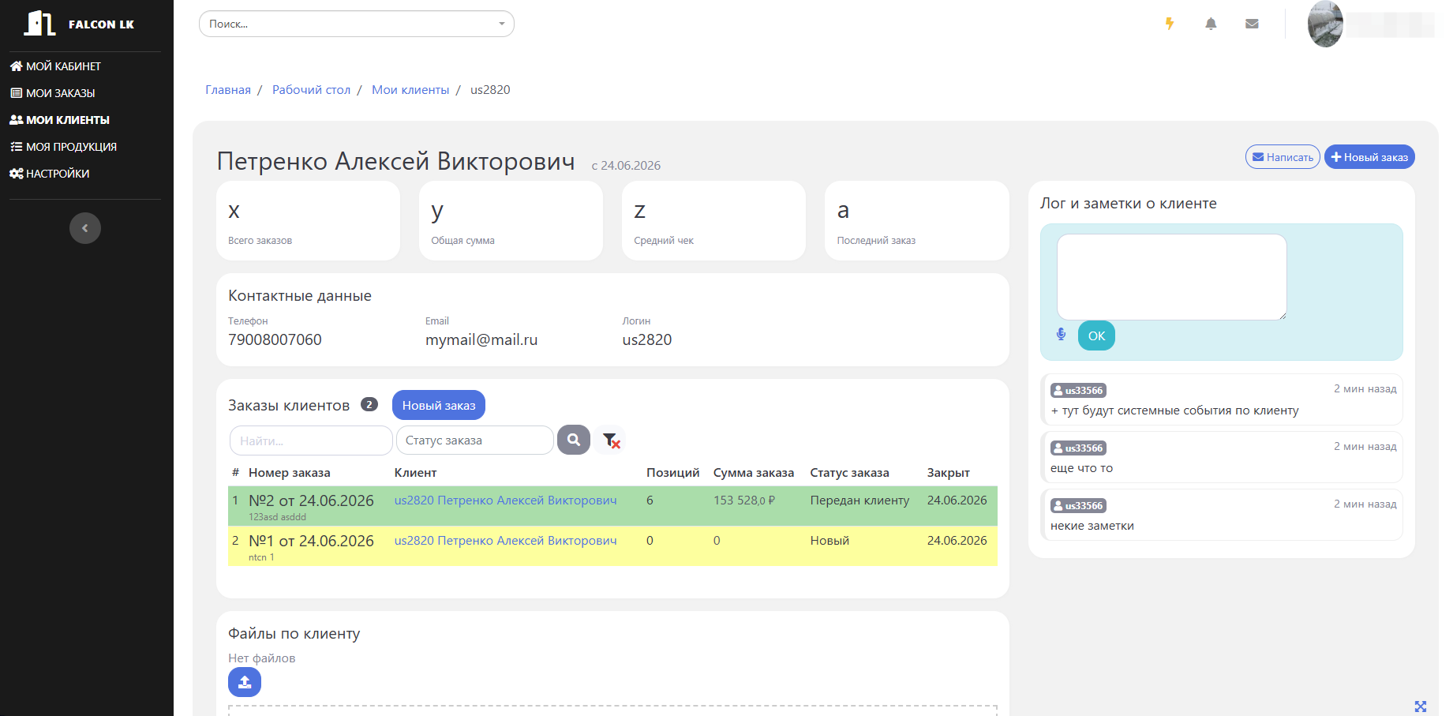Open notifications bell icon
1453x716 pixels.
1211,24
